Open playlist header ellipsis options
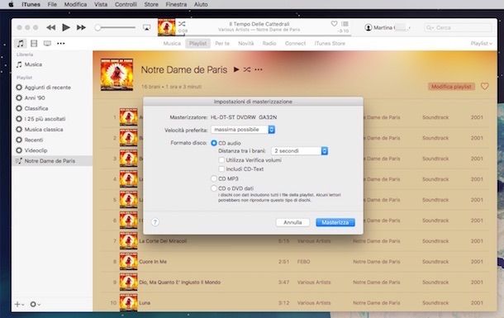504x318 pixels. [x=259, y=69]
